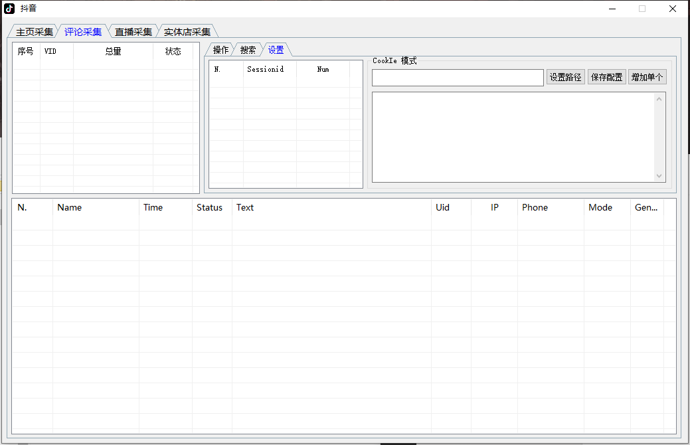Switch to the 主页采集 tab
Screen dimensions: 690x445
coord(34,32)
